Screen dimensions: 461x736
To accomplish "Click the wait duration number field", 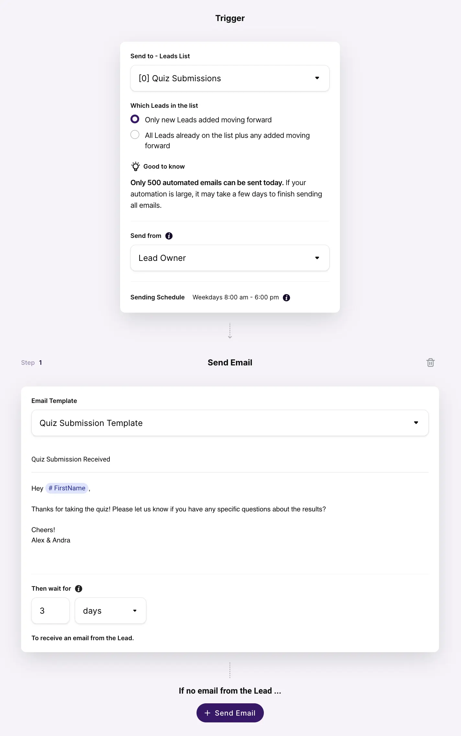I will [51, 611].
